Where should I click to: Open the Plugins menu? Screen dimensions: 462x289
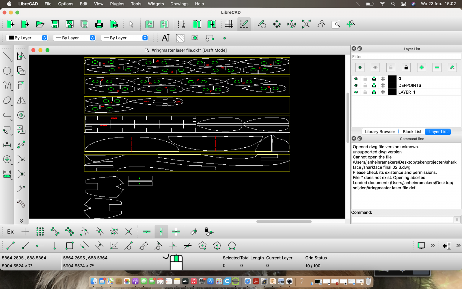coord(117,4)
